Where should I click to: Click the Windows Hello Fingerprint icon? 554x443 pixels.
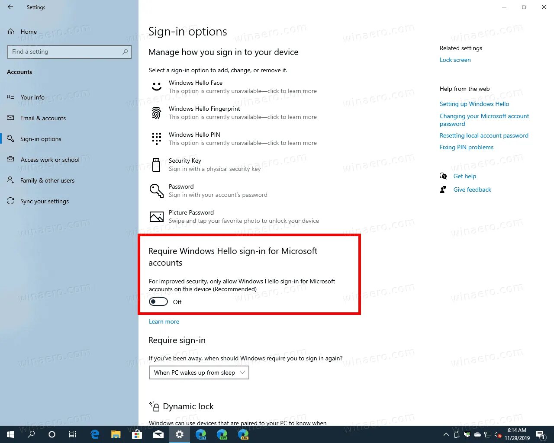click(x=156, y=112)
